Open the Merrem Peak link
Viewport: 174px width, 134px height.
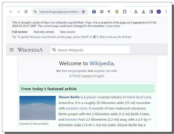(75, 119)
